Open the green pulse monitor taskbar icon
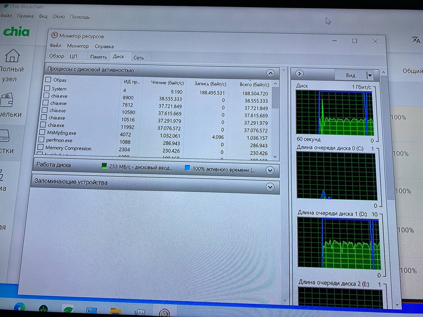The height and width of the screenshot is (317, 423). click(x=43, y=309)
